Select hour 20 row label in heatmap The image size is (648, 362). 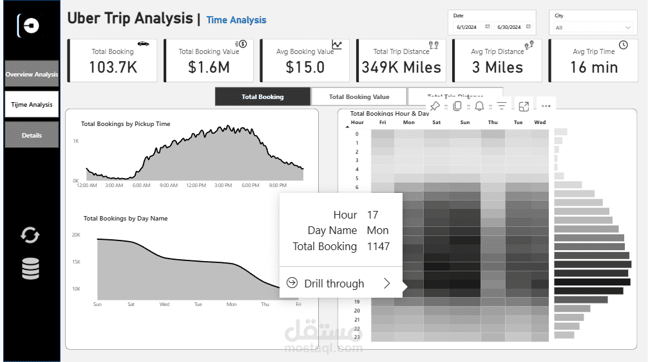coord(357,311)
